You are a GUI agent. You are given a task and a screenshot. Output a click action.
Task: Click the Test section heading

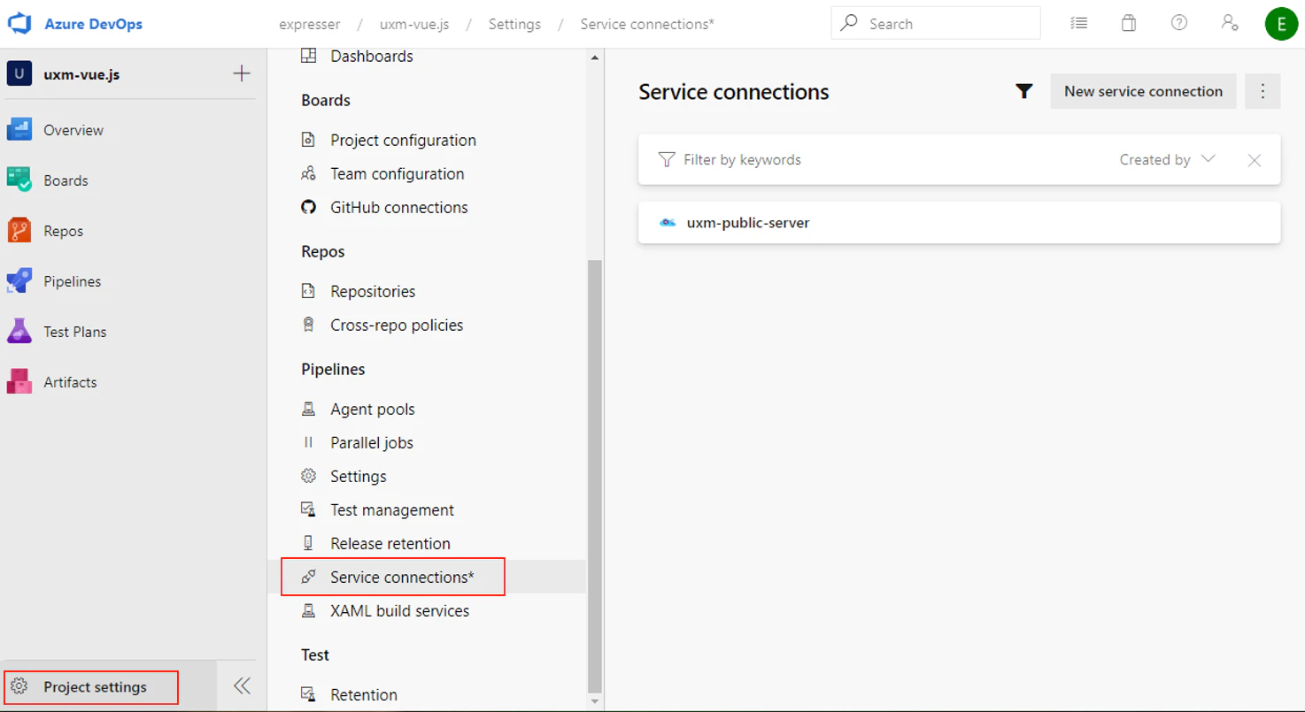coord(315,655)
